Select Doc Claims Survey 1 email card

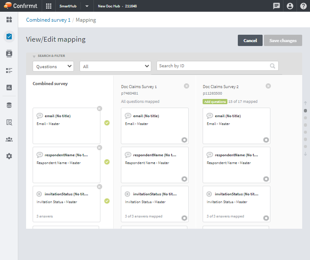tap(155, 126)
